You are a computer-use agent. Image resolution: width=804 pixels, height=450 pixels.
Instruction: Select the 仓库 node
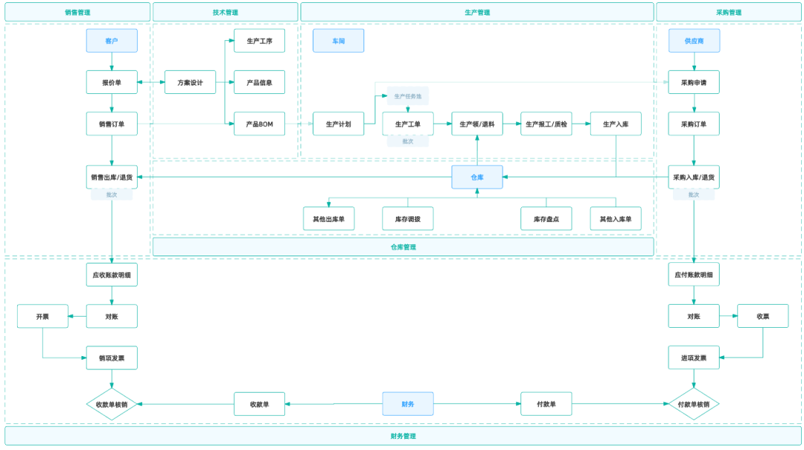coord(477,177)
